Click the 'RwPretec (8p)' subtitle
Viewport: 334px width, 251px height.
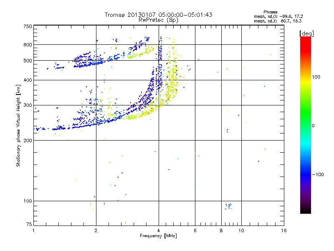[x=158, y=20]
